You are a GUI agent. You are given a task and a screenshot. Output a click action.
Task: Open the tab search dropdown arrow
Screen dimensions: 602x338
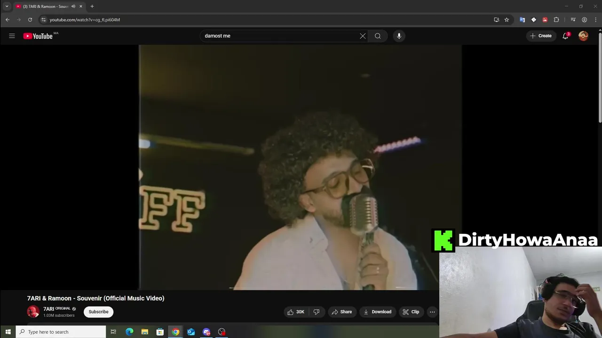7,7
